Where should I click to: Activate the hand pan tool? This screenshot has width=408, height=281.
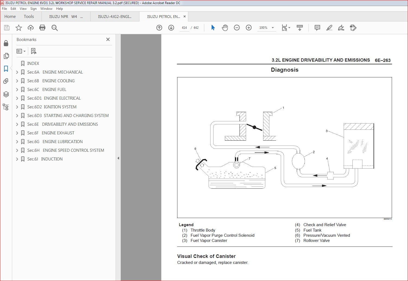tap(225, 28)
